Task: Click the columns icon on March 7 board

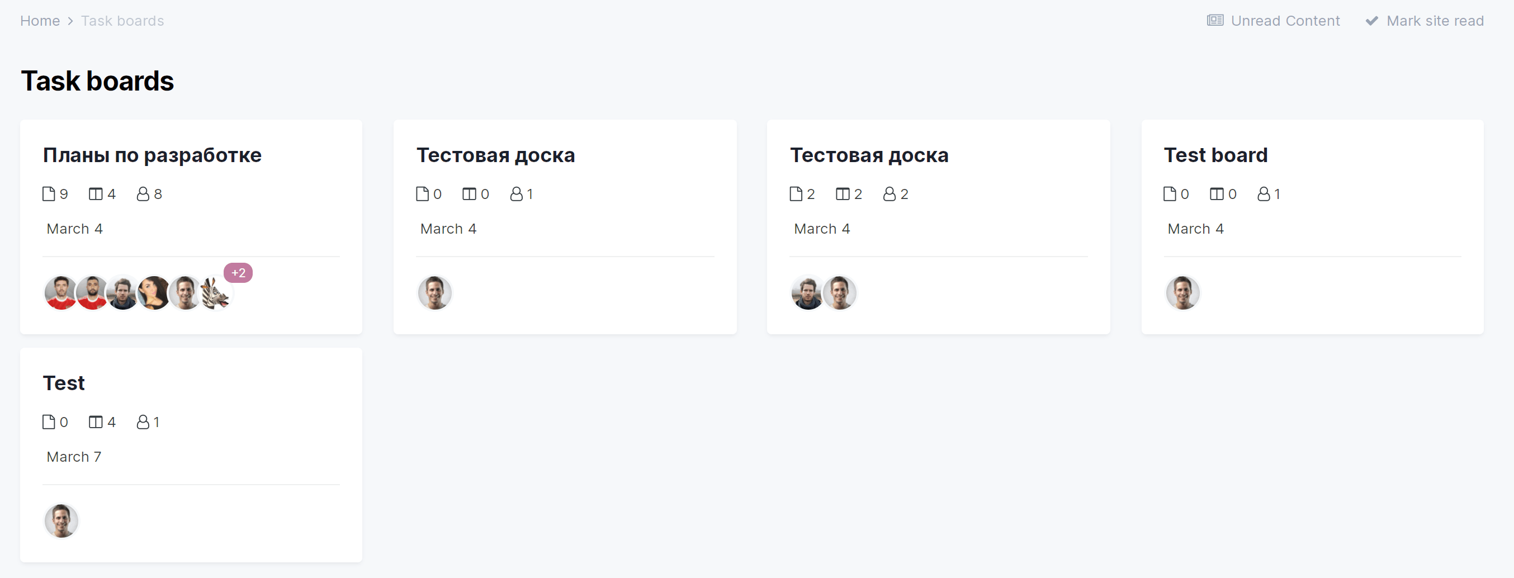Action: click(x=96, y=421)
